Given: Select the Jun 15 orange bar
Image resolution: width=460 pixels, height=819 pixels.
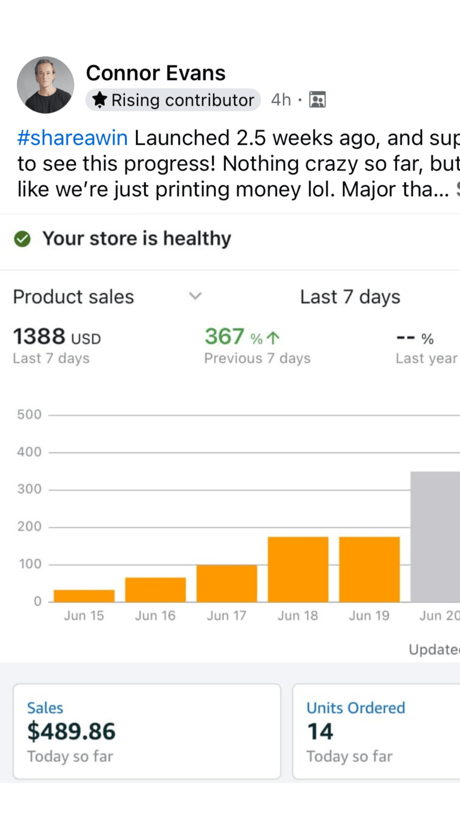Looking at the screenshot, I should (84, 596).
